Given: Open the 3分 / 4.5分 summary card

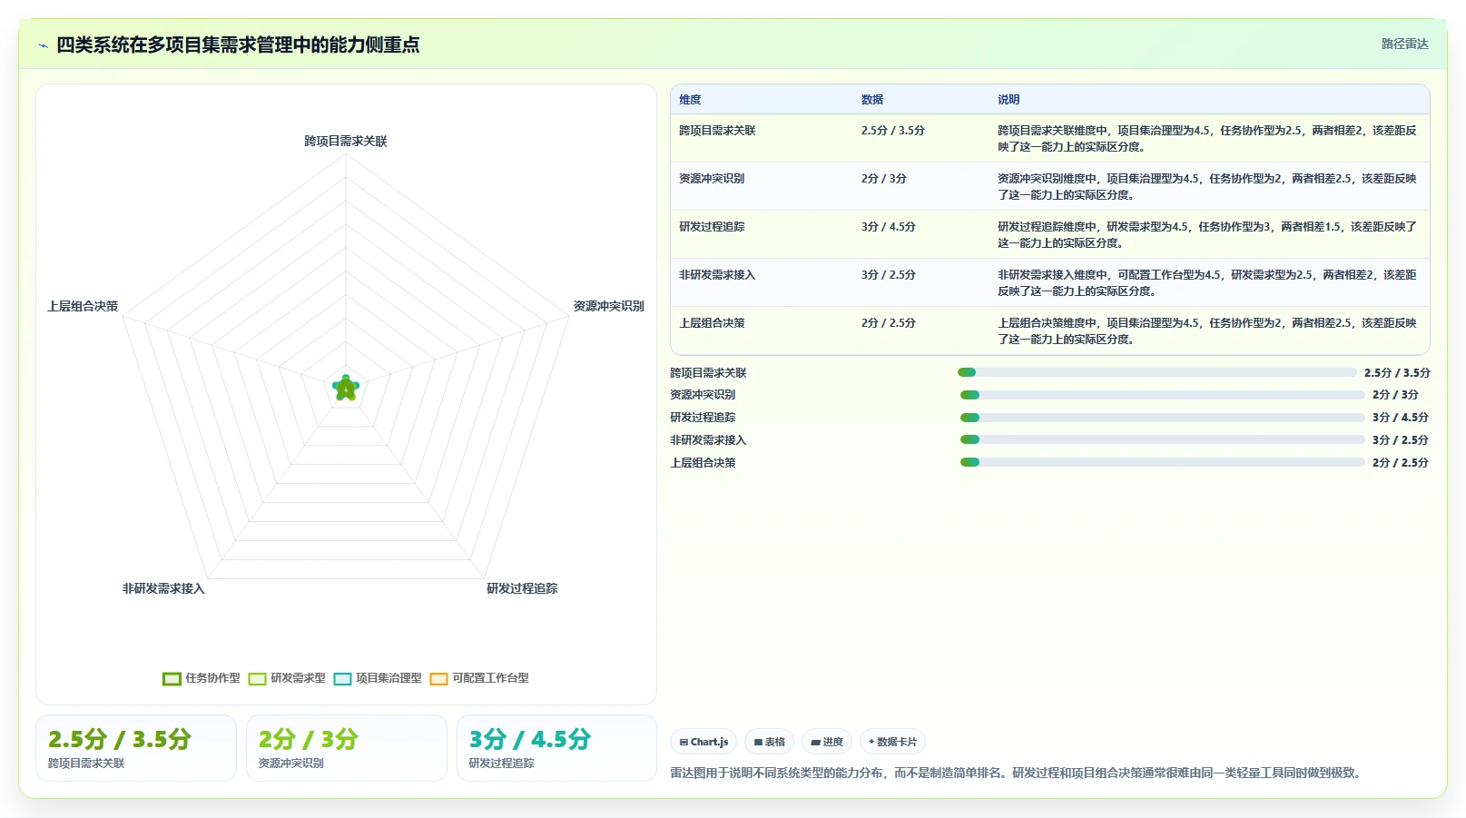Looking at the screenshot, I should tap(556, 748).
